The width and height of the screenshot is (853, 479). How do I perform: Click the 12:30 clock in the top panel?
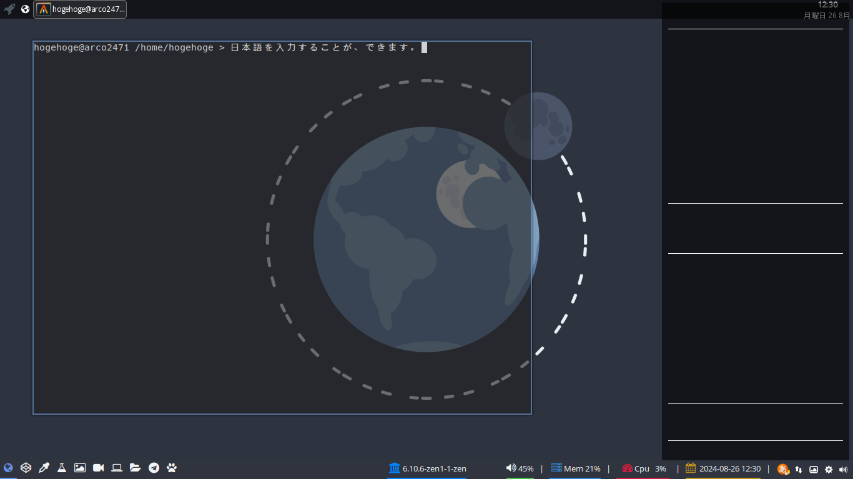(x=828, y=5)
